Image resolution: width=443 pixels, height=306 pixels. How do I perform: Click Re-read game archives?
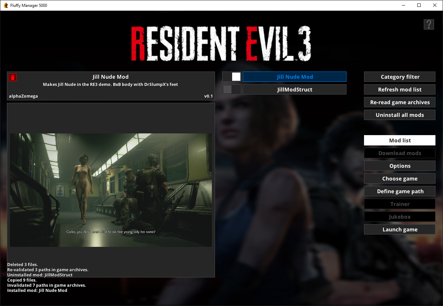(x=400, y=102)
